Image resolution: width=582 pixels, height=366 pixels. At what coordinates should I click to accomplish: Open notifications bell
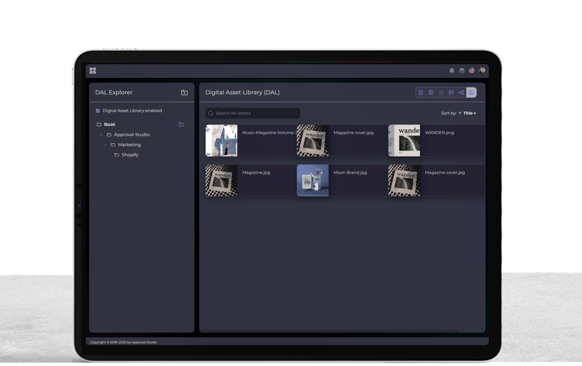click(x=452, y=71)
